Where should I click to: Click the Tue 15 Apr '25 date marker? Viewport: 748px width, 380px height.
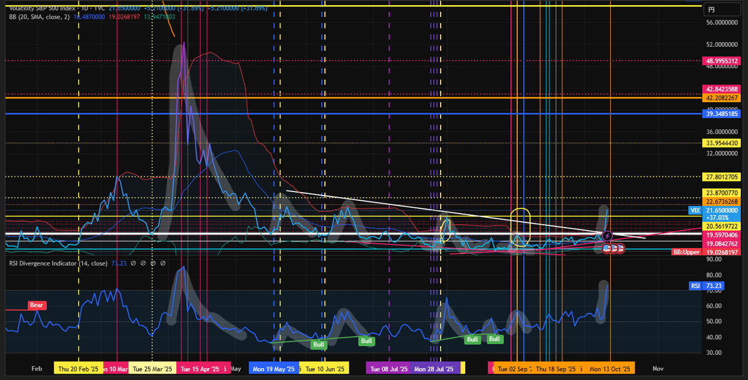200,369
